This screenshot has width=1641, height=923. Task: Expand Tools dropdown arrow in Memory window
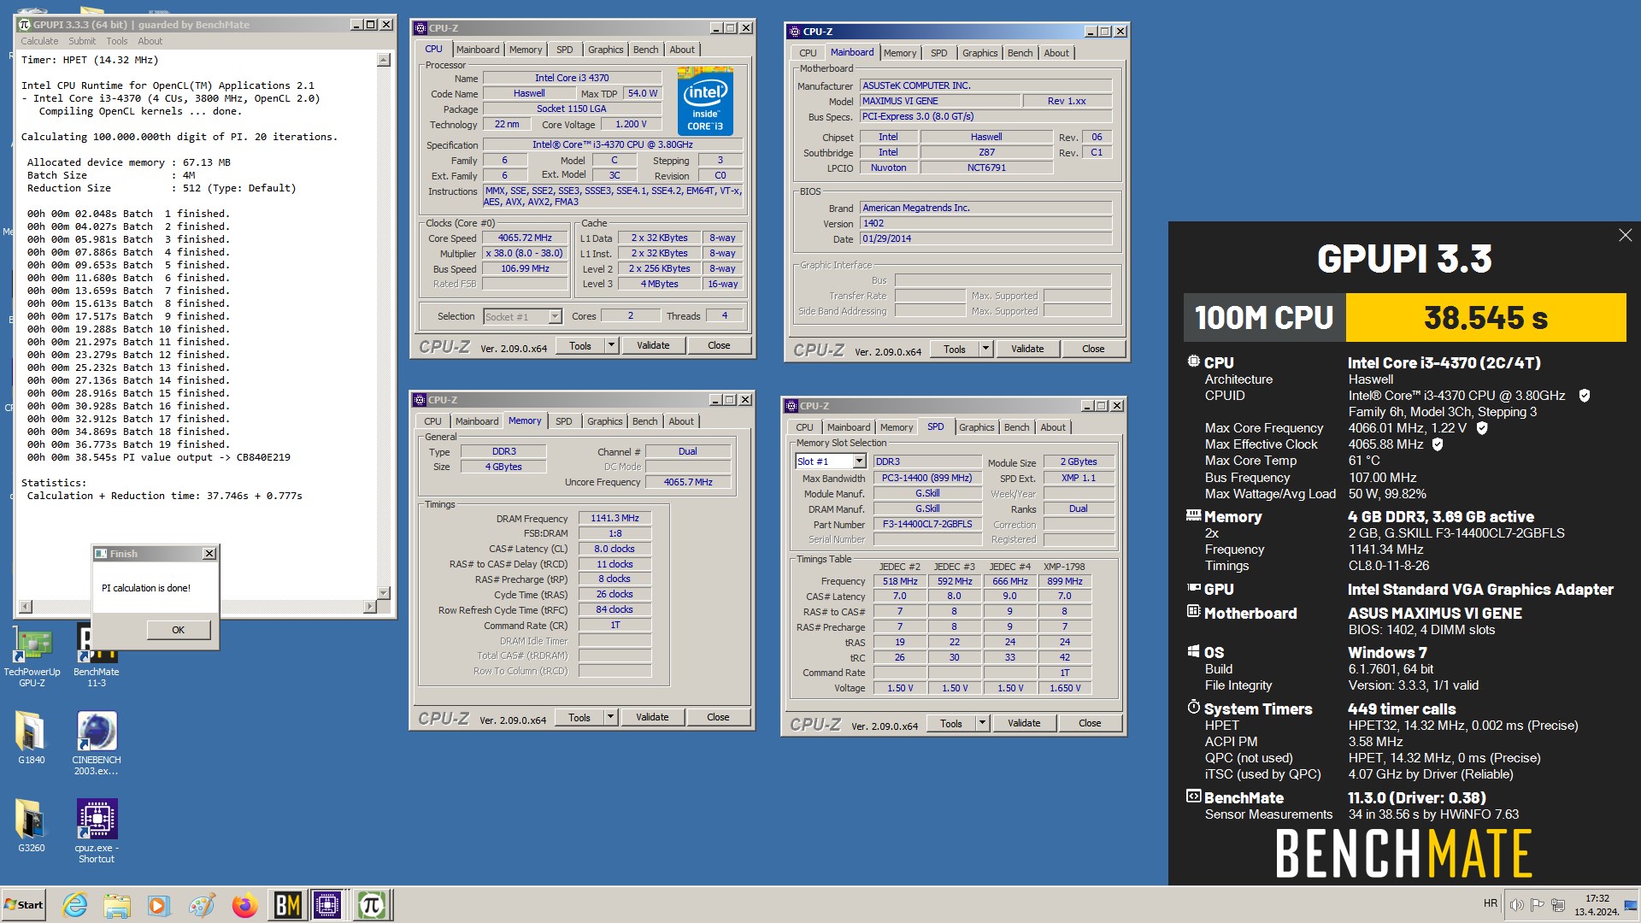(x=610, y=717)
